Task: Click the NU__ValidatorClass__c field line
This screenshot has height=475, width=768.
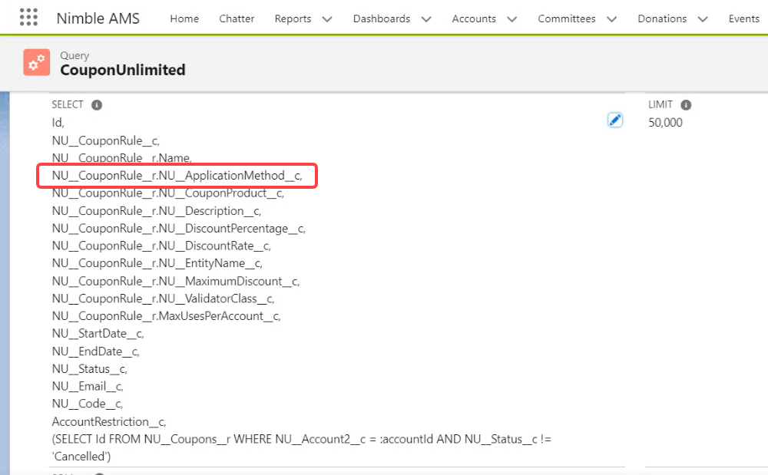Action: coord(163,299)
